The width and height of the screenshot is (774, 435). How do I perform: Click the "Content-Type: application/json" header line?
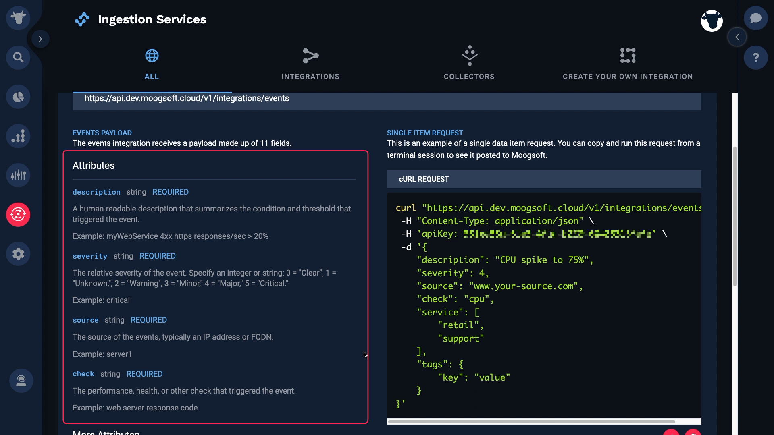click(x=497, y=221)
